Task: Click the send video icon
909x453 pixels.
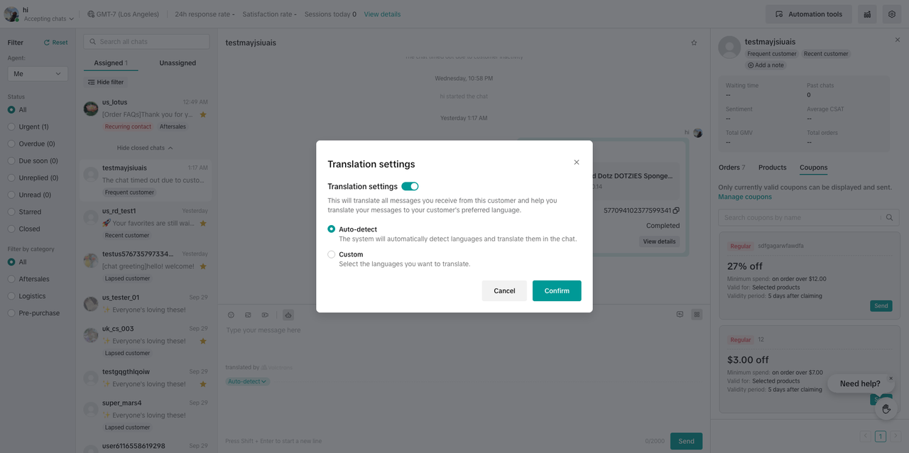Action: (x=265, y=315)
